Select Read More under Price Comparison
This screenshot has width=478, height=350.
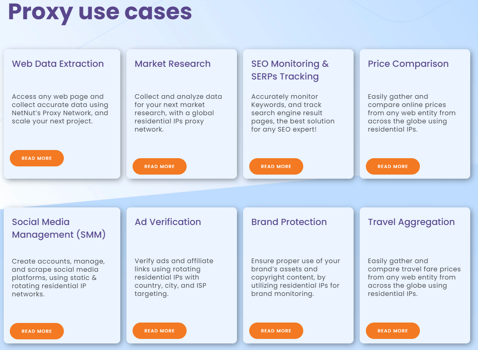coord(393,166)
